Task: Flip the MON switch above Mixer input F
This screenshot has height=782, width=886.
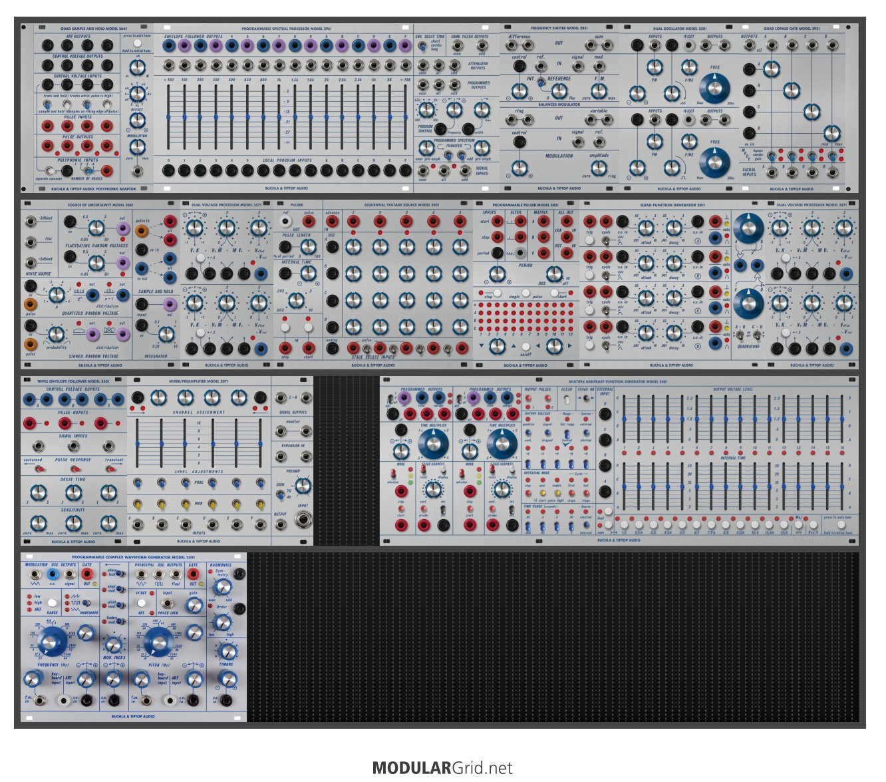Action: pyautogui.click(x=260, y=504)
